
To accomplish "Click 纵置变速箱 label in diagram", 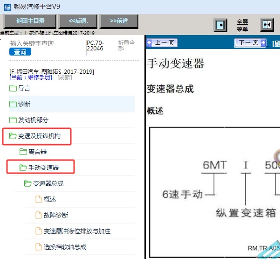I will pyautogui.click(x=246, y=213).
